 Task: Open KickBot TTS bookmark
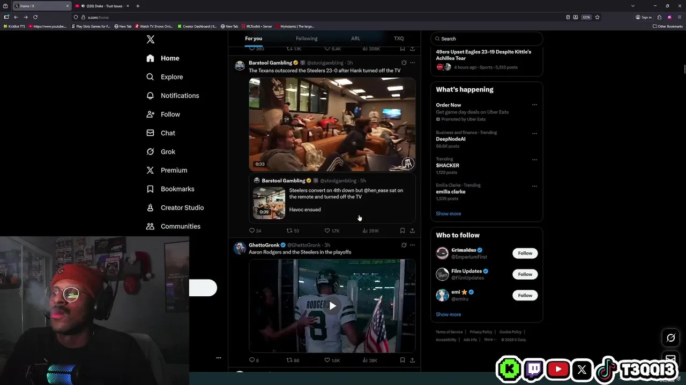click(14, 26)
